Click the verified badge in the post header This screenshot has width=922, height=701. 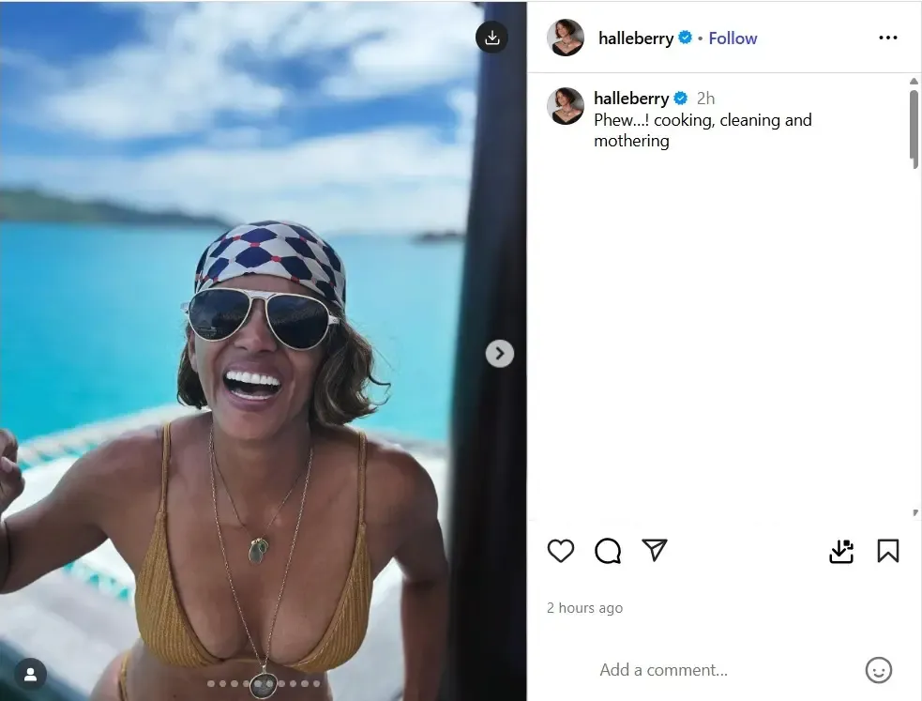tap(686, 38)
